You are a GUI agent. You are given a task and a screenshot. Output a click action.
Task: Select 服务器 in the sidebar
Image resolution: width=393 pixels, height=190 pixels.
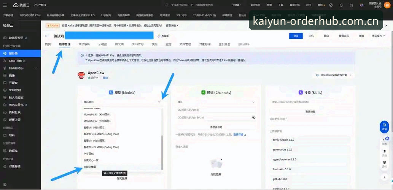pos(20,53)
